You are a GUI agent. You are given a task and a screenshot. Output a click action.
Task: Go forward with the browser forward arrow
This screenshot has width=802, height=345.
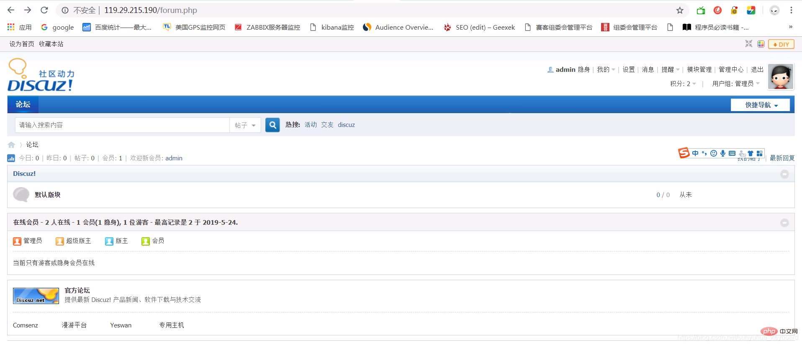(28, 10)
